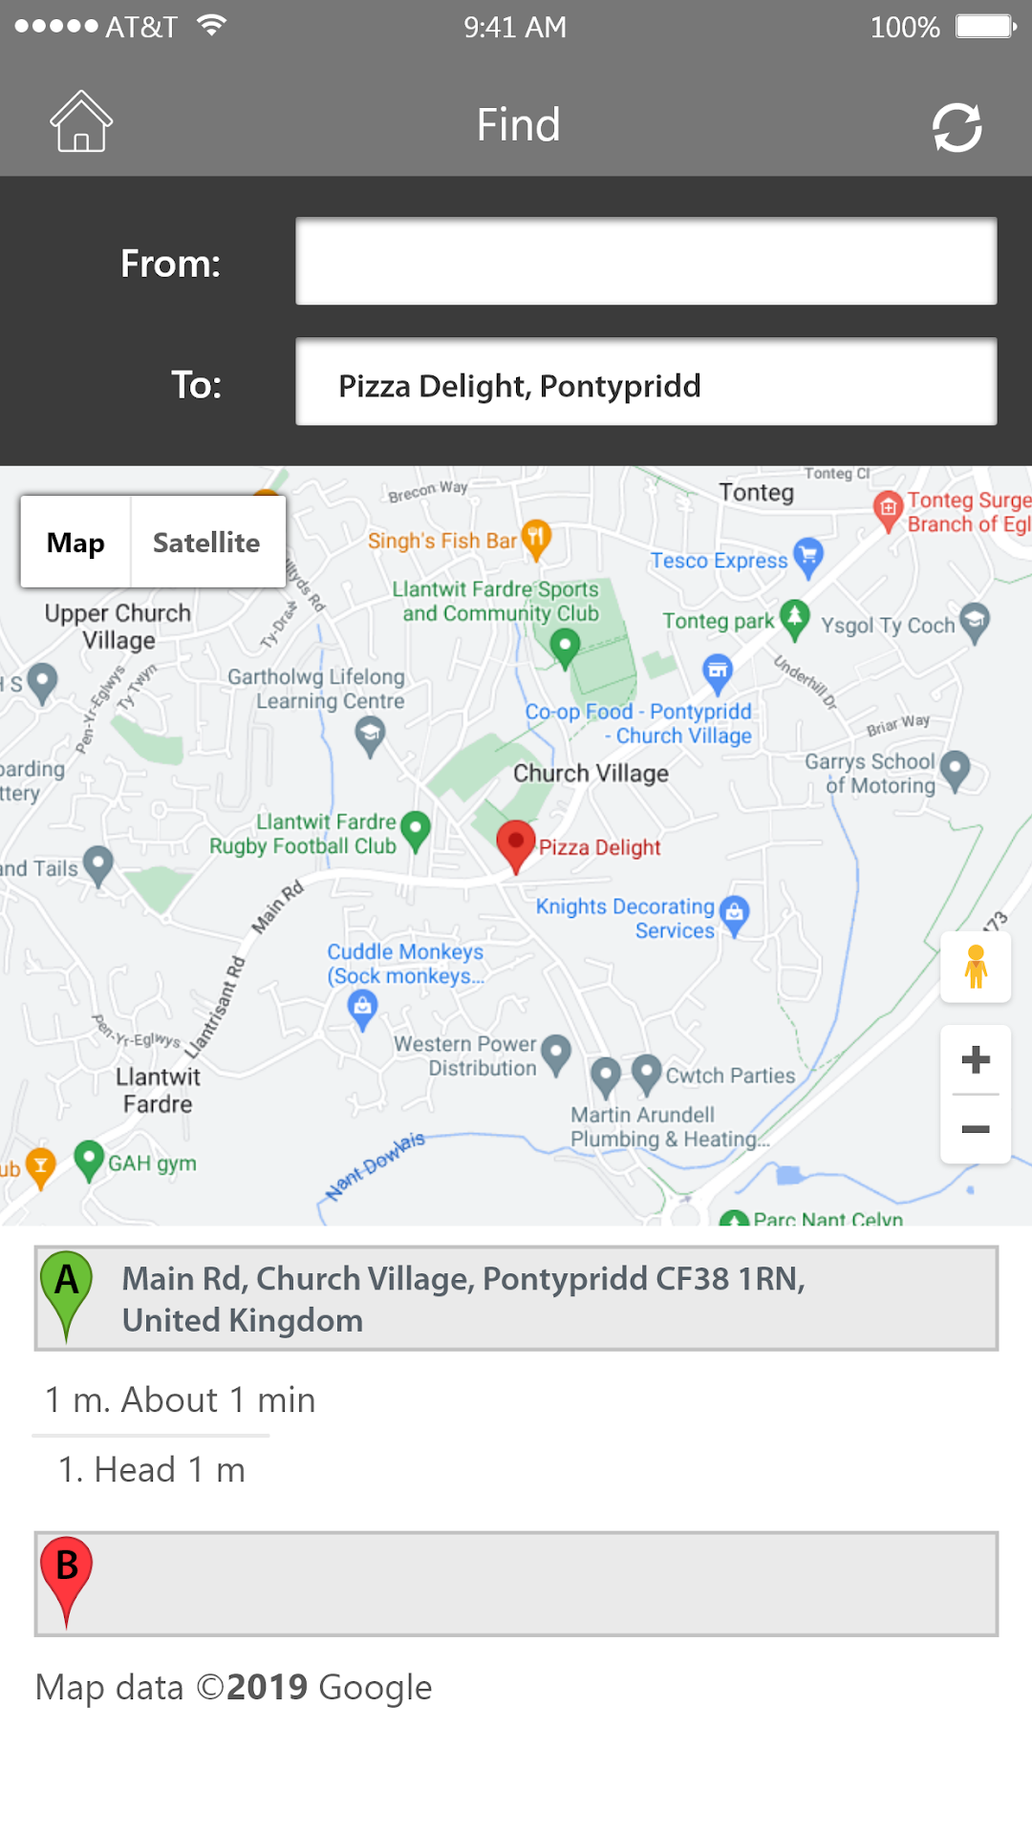The image size is (1032, 1834).
Task: Select Tonteg park tree marker
Action: pos(795,619)
